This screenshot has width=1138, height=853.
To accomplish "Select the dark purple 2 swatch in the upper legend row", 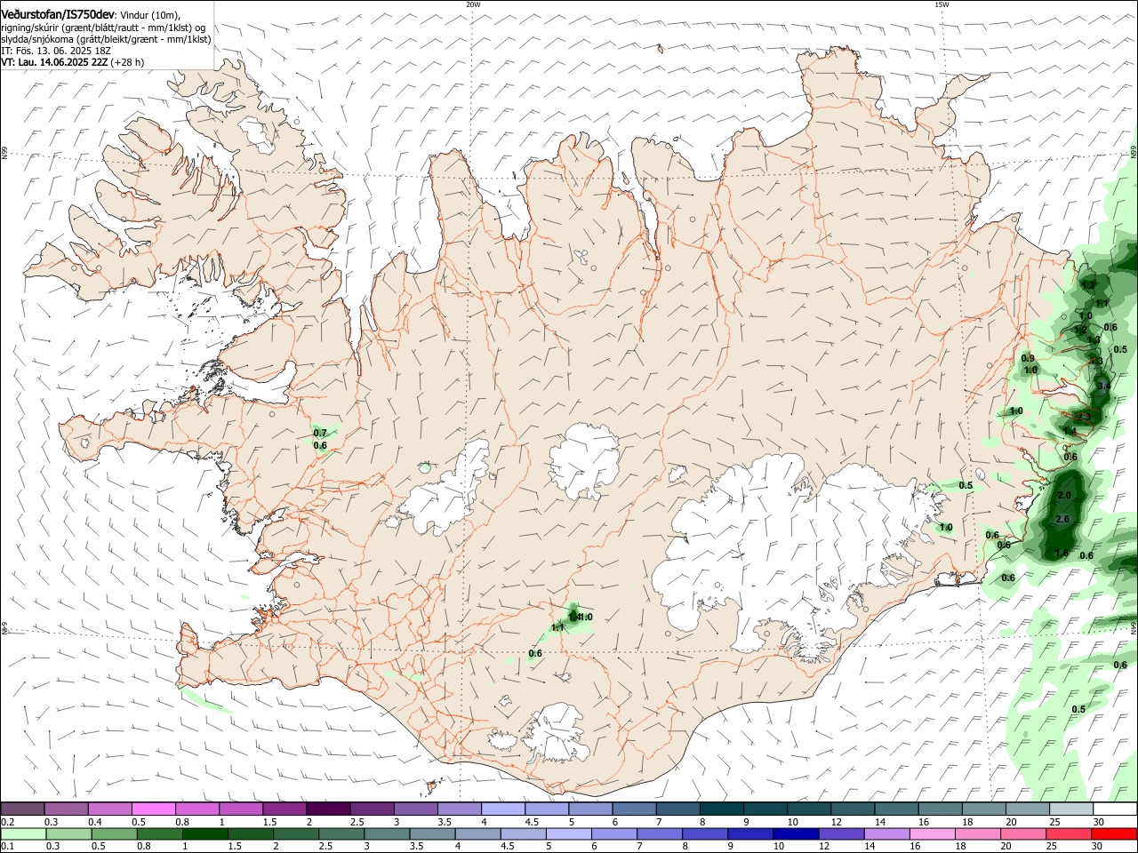I will (328, 809).
